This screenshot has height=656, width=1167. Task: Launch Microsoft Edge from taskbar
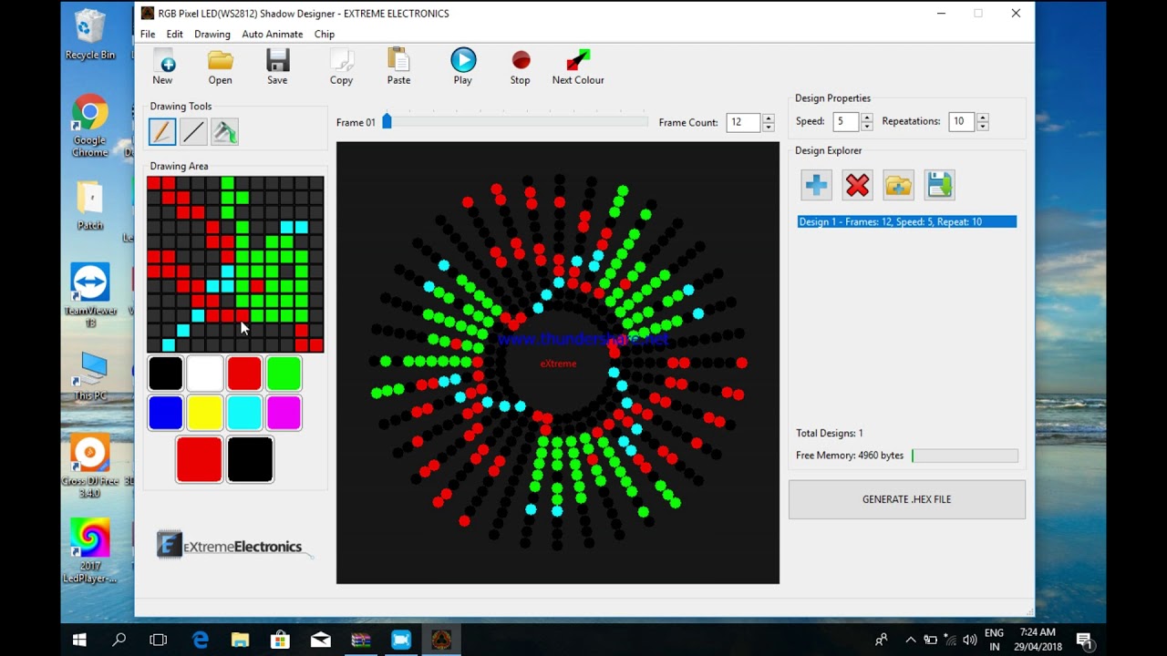200,640
